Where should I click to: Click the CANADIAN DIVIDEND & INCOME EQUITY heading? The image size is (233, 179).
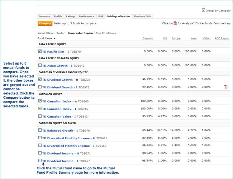click(x=63, y=72)
